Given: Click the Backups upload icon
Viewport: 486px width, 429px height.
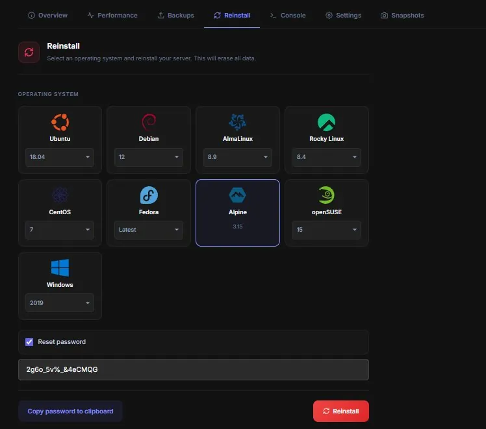Looking at the screenshot, I should pyautogui.click(x=160, y=15).
